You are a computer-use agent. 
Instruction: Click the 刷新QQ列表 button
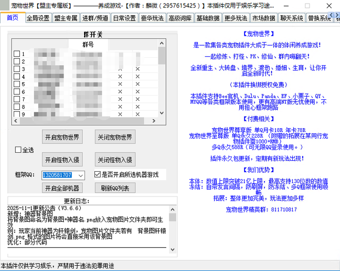115,188
